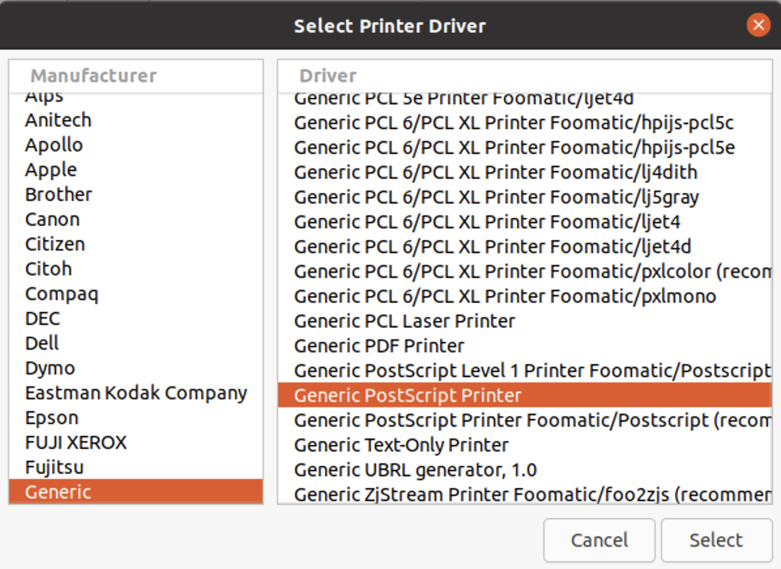
Task: Click the Driver column header
Action: tap(328, 76)
